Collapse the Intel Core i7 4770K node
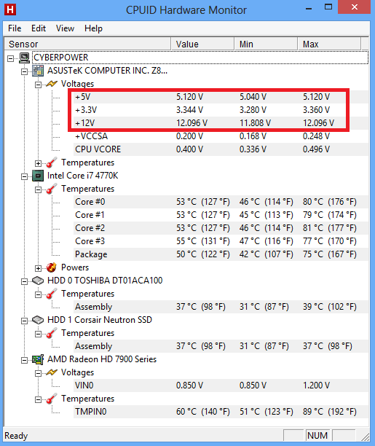This screenshot has width=375, height=446. pos(25,176)
